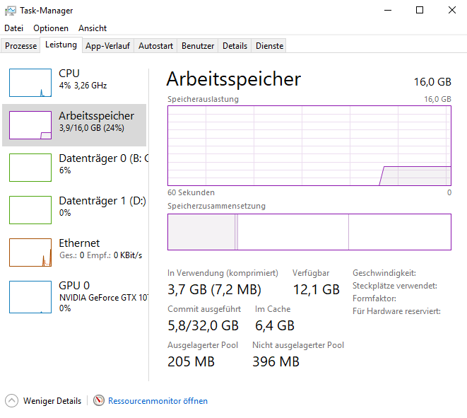Switch to the Prozesse tab

pyautogui.click(x=20, y=46)
